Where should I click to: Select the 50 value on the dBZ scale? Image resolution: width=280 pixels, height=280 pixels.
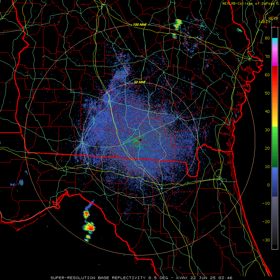[x=267, y=93]
